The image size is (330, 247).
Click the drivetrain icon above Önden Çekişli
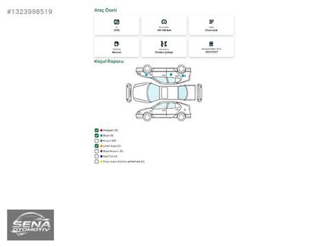tap(164, 44)
